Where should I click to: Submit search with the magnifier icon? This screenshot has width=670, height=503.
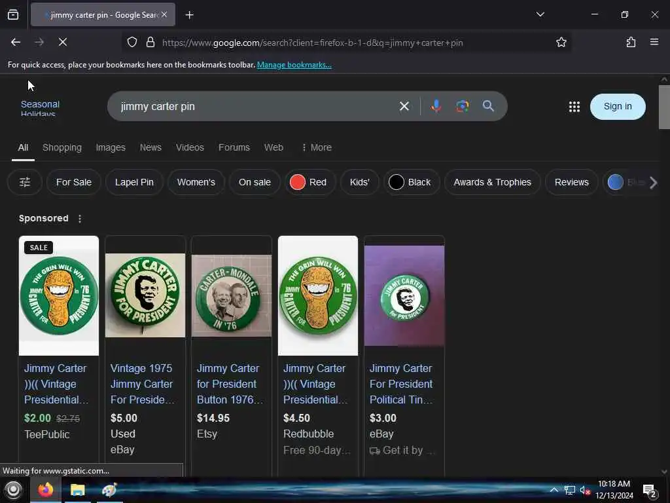coord(488,106)
